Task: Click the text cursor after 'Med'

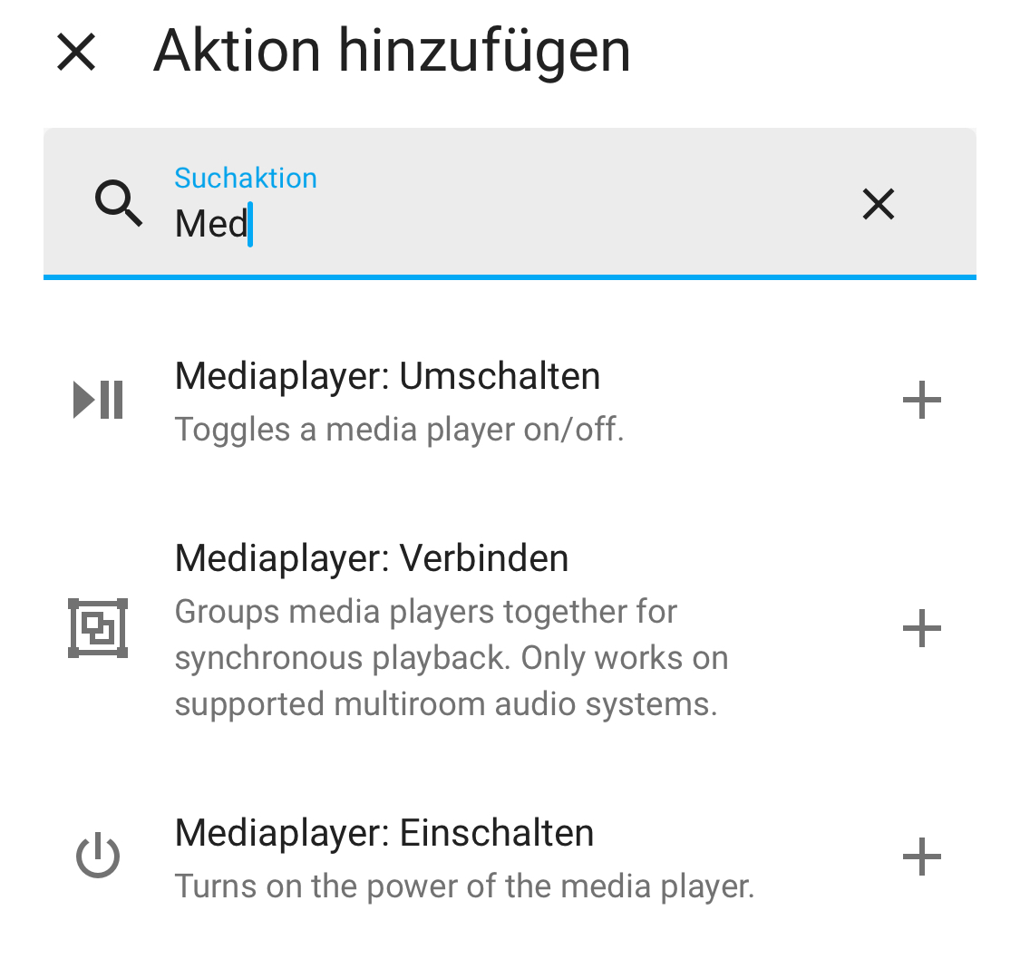Action: pos(250,224)
